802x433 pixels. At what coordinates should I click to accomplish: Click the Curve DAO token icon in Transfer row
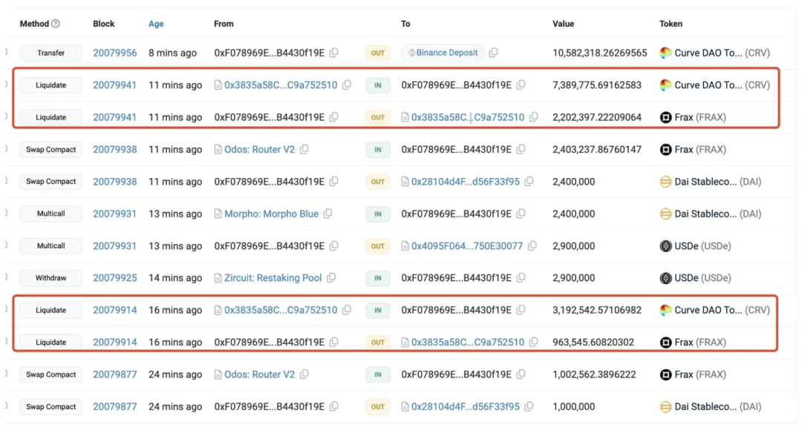coord(666,53)
